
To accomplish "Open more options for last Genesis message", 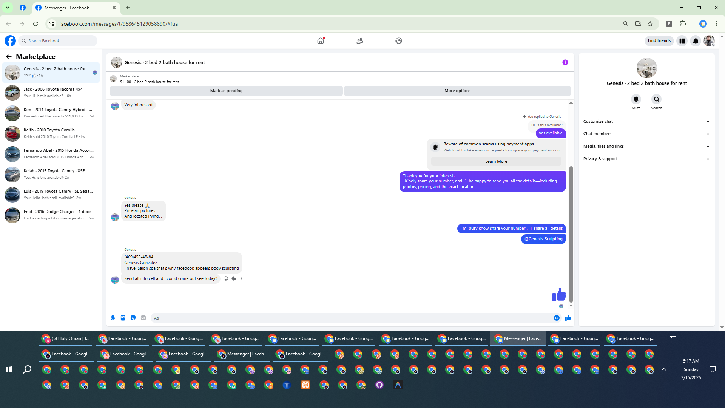I will pyautogui.click(x=242, y=278).
